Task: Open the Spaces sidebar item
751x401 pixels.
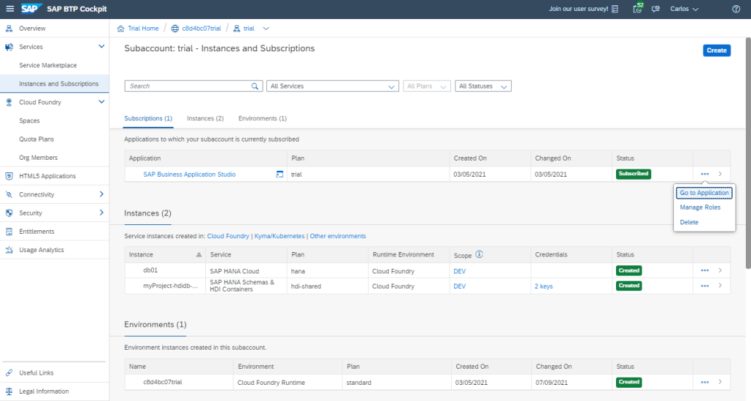Action: point(29,120)
